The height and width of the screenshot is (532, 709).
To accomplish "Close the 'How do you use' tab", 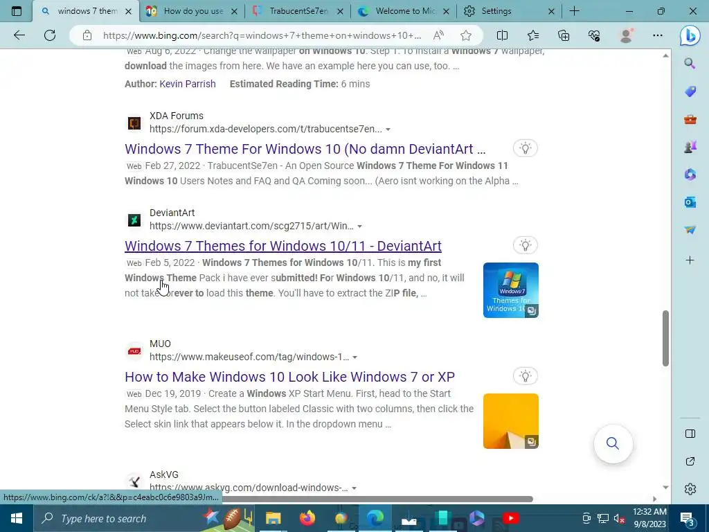I will pyautogui.click(x=234, y=11).
